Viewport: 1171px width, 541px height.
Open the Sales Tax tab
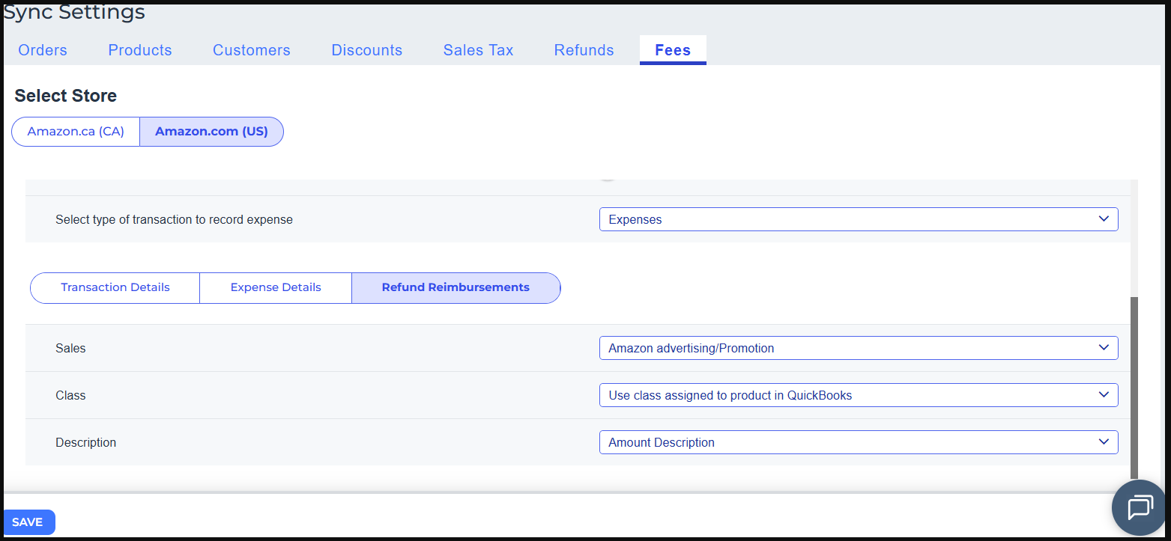(x=479, y=50)
